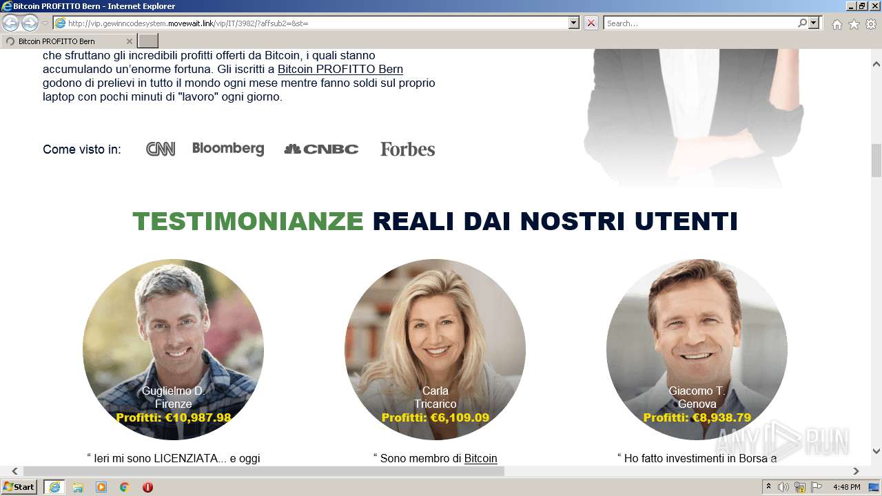Screen dimensions: 882x496
Task: Click the Bitcoin link in Carla's quote
Action: [x=480, y=458]
